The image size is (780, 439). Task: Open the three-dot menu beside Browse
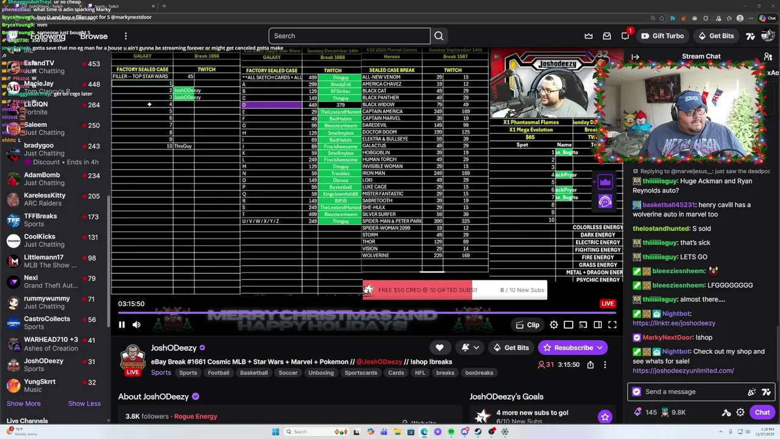pyautogui.click(x=126, y=36)
